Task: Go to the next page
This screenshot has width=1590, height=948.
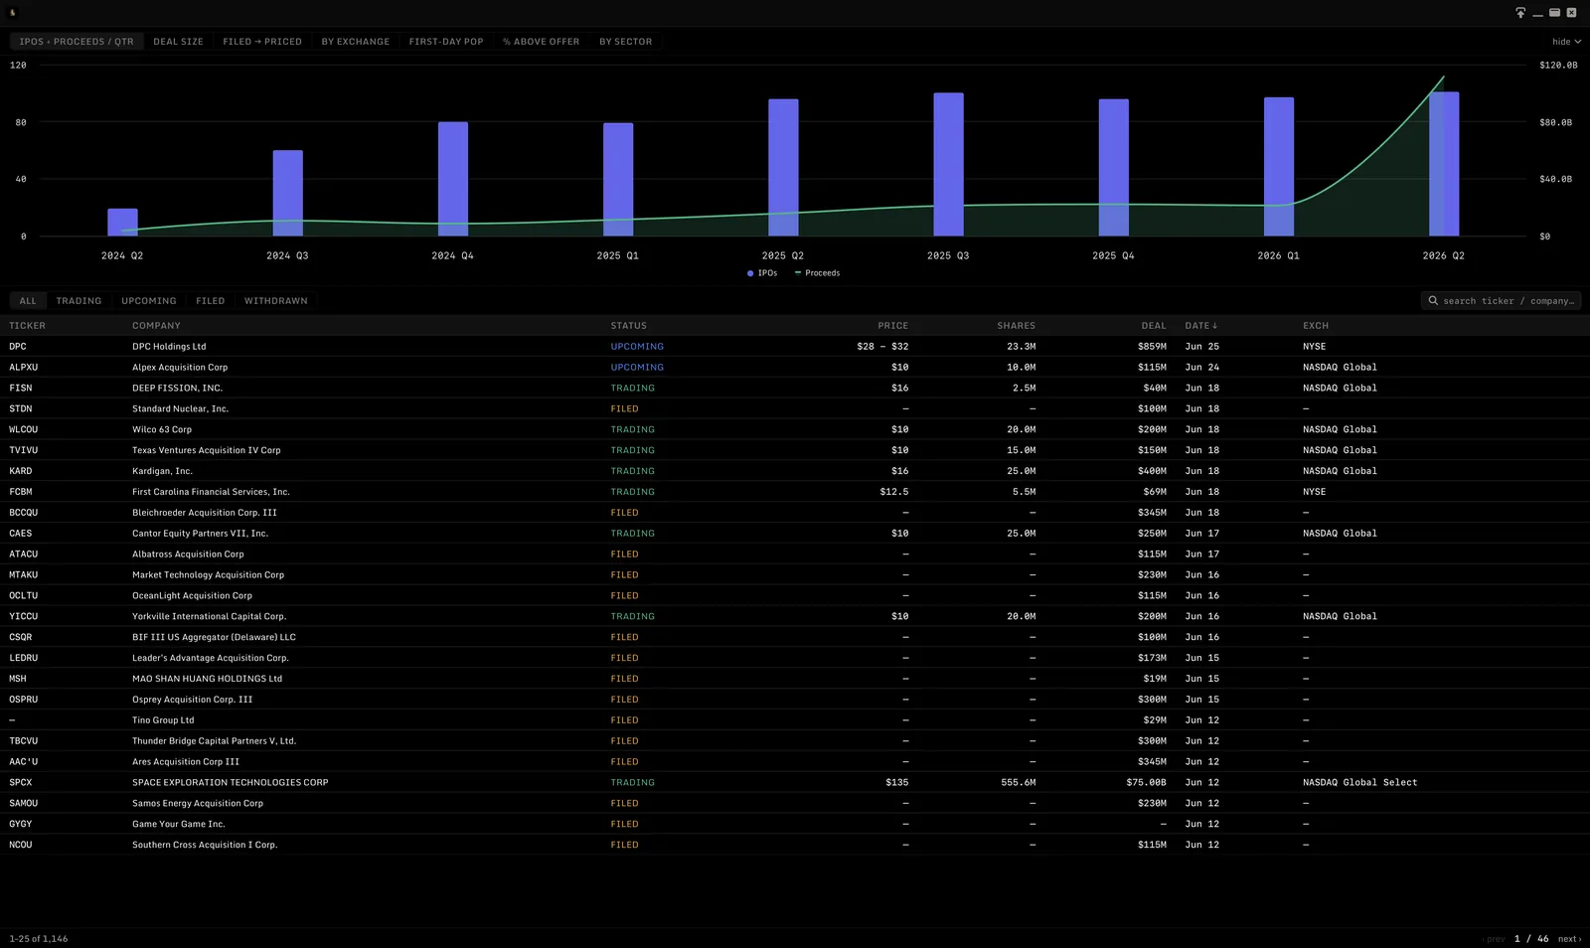Action: [x=1569, y=939]
